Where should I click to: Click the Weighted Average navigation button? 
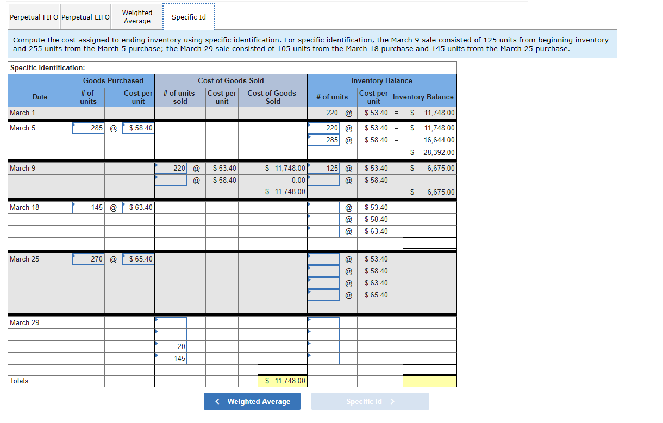(x=252, y=401)
